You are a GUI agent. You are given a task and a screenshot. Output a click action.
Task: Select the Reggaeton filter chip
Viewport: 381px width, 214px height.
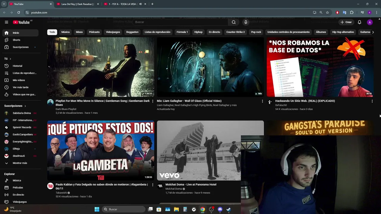132,32
